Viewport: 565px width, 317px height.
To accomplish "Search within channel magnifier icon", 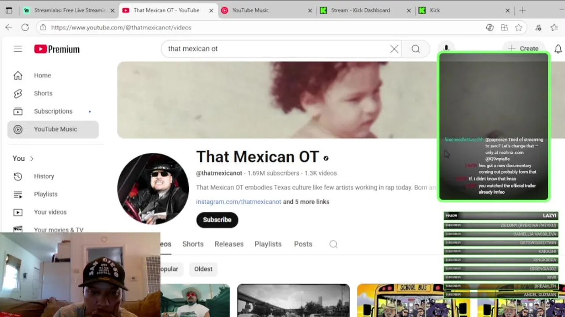I will pos(334,244).
